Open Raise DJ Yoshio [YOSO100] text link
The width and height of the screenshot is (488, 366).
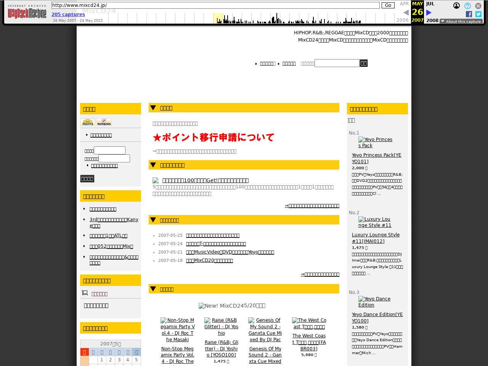(222, 348)
